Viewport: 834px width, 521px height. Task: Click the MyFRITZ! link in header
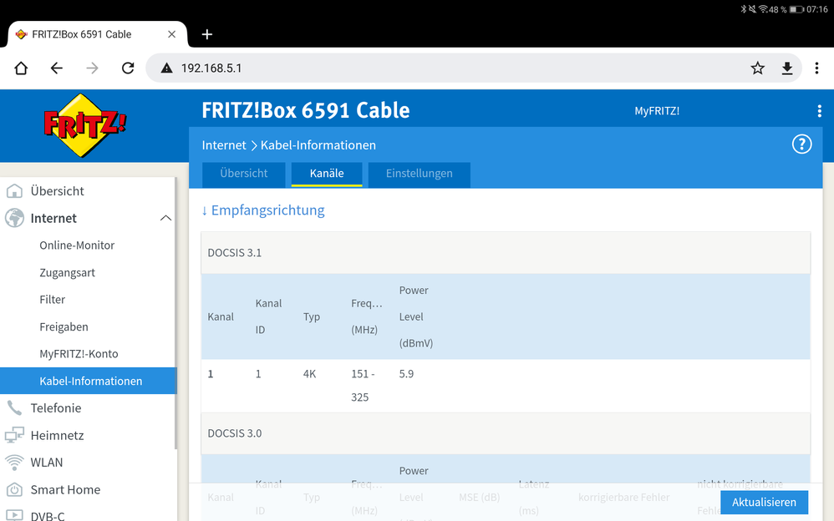coord(657,111)
